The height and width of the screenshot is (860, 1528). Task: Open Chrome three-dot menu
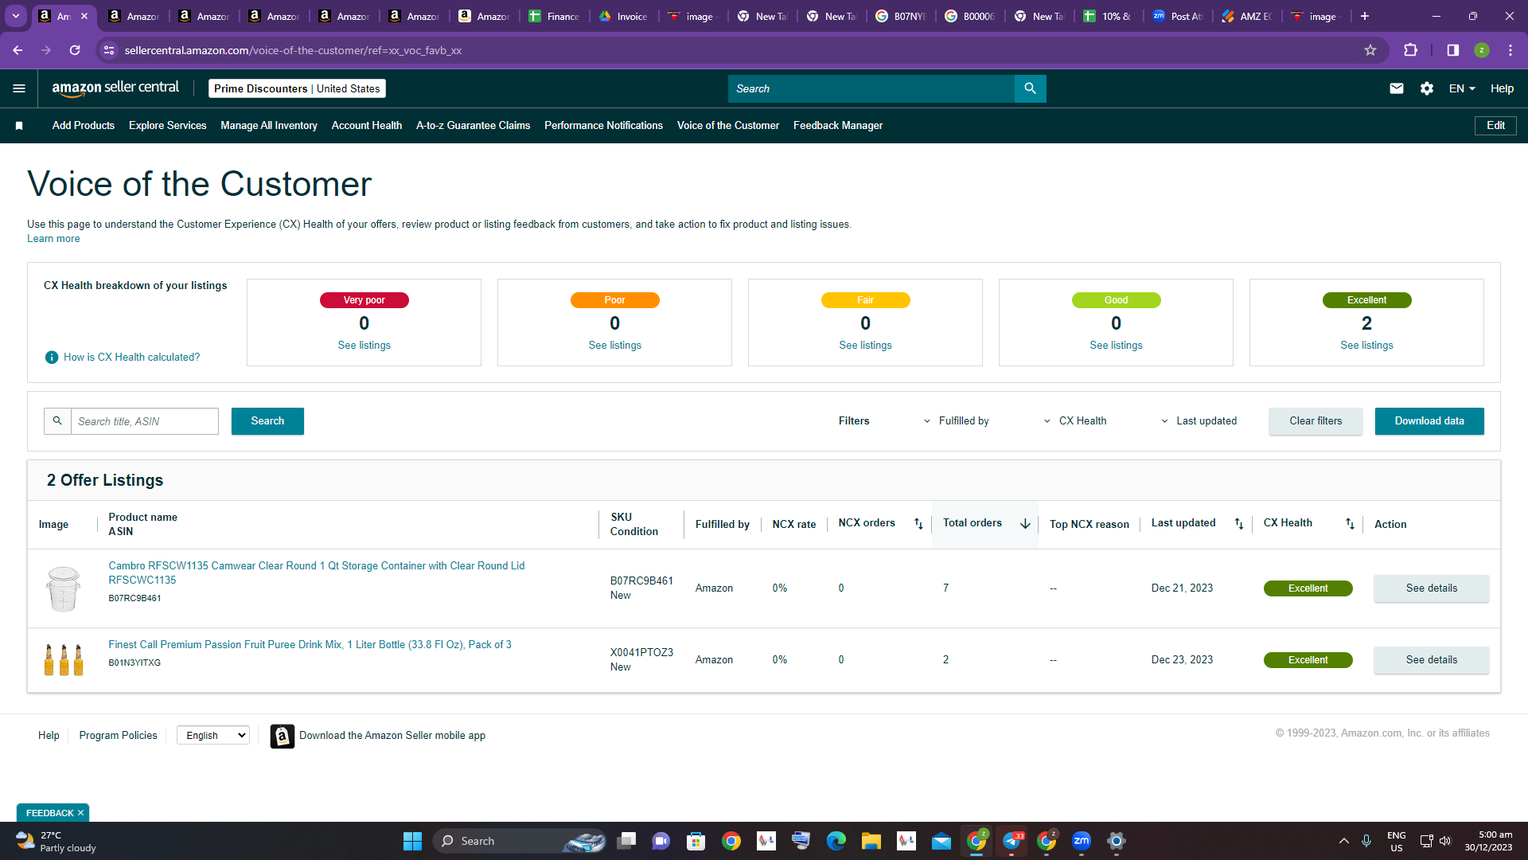click(1510, 50)
